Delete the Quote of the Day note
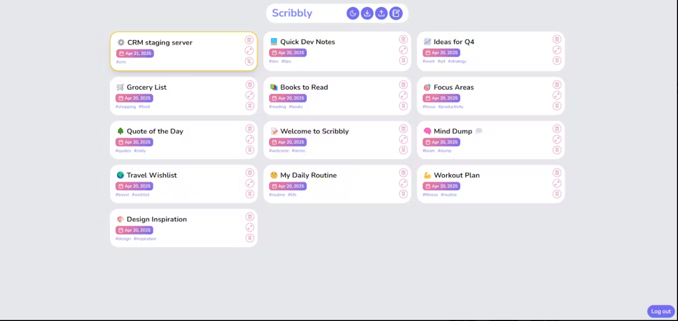The image size is (678, 321). pyautogui.click(x=250, y=129)
